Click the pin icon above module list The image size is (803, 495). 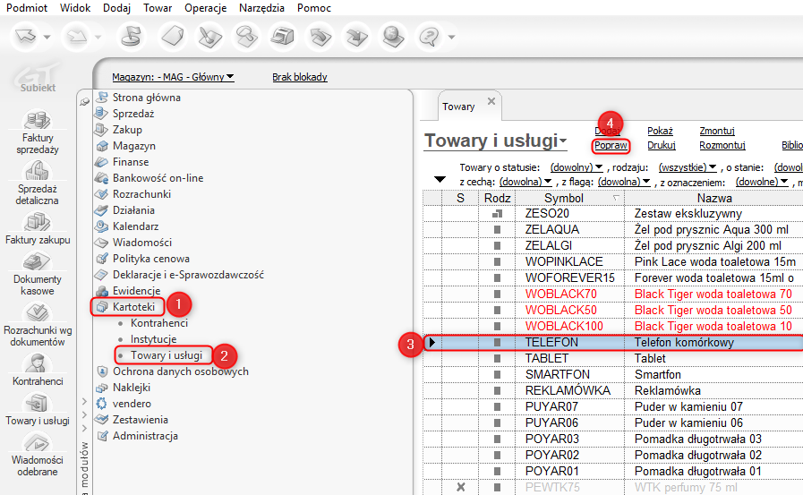click(x=84, y=102)
